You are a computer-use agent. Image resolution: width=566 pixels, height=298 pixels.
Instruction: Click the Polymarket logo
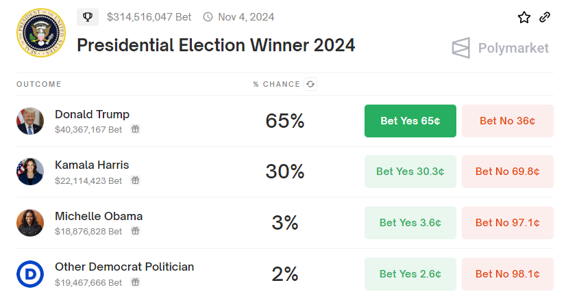point(500,48)
